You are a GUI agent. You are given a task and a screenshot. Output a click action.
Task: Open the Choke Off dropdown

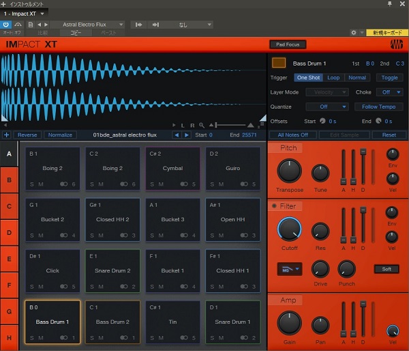[x=389, y=92]
